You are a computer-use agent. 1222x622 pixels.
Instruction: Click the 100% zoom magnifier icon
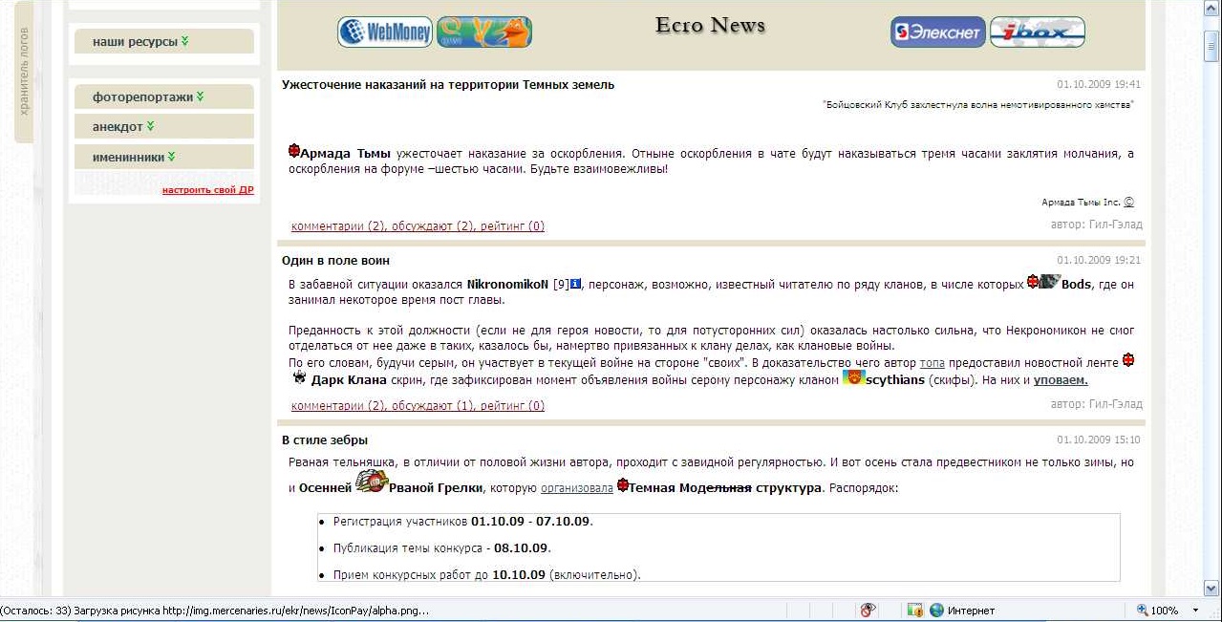pos(1143,610)
